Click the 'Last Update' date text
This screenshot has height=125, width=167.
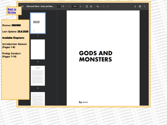click(x=15, y=31)
